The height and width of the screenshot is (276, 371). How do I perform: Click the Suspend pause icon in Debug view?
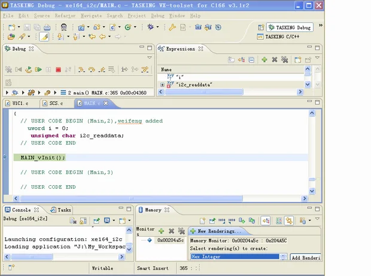tap(48, 70)
